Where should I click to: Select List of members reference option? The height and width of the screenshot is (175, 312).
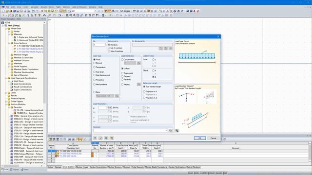pyautogui.click(x=109, y=48)
